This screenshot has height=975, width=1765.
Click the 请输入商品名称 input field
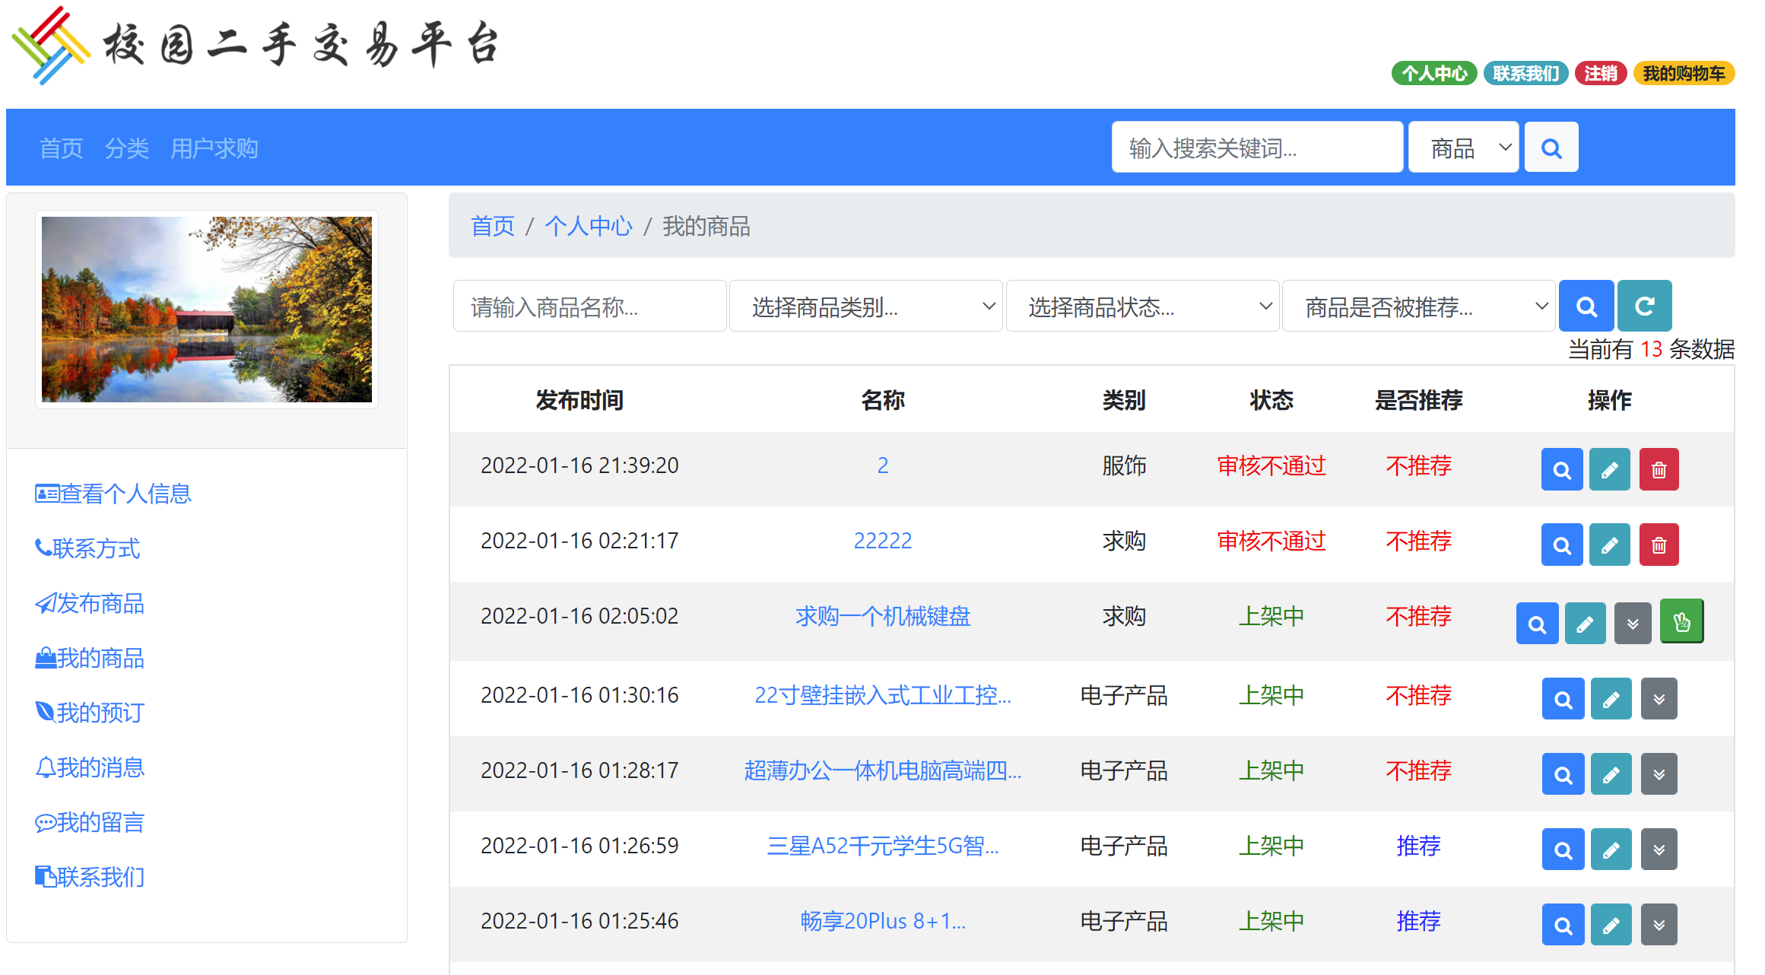click(x=589, y=306)
